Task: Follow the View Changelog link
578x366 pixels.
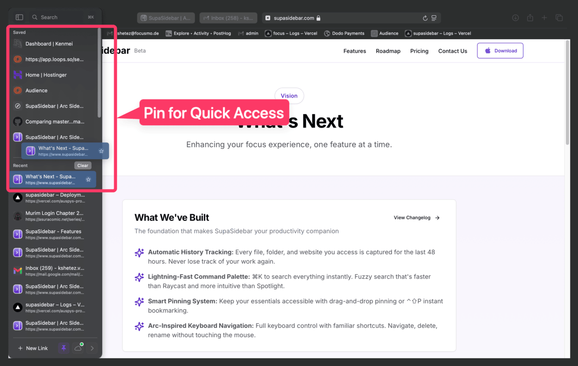Action: 417,218
